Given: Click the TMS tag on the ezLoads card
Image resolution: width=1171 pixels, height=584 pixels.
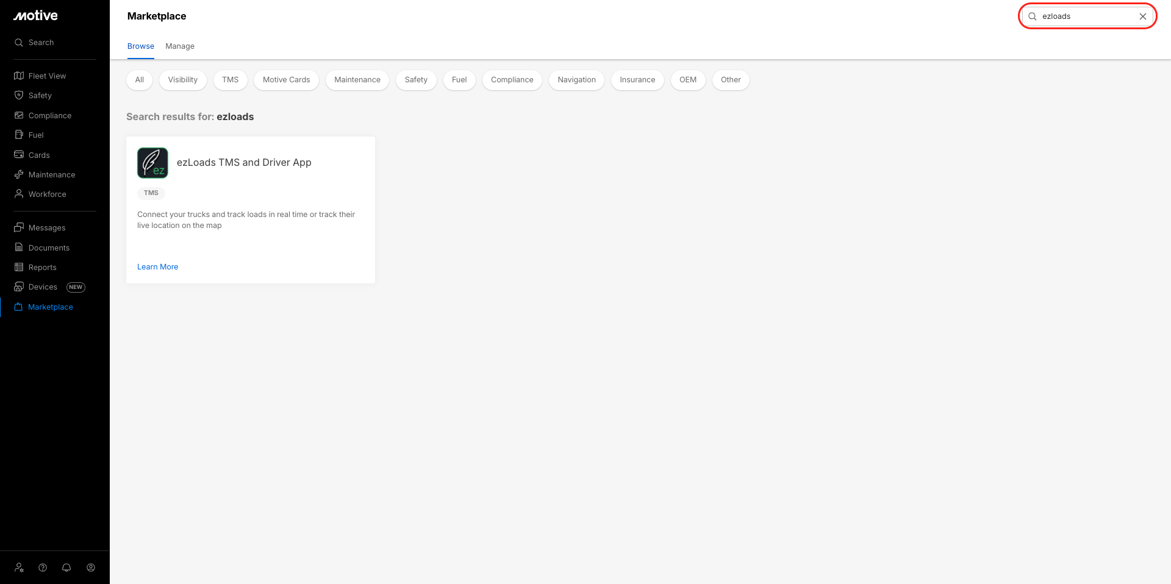Looking at the screenshot, I should coord(151,193).
